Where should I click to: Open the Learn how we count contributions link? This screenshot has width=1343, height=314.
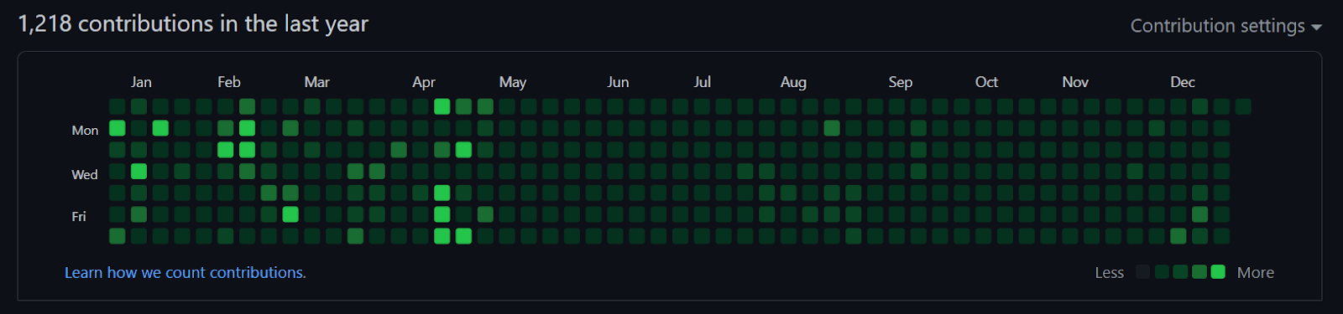[x=186, y=272]
